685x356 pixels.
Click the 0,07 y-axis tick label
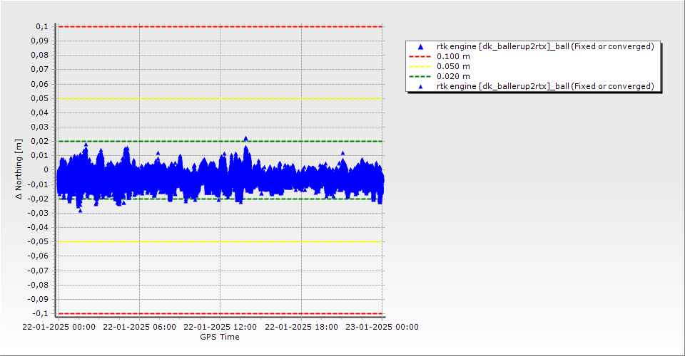click(40, 70)
